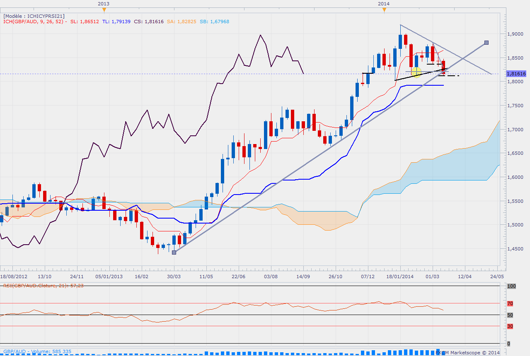This screenshot has height=356, width=530.
Task: Click the GBP/AUD Volume: 585 335 label
Action: coord(37,352)
